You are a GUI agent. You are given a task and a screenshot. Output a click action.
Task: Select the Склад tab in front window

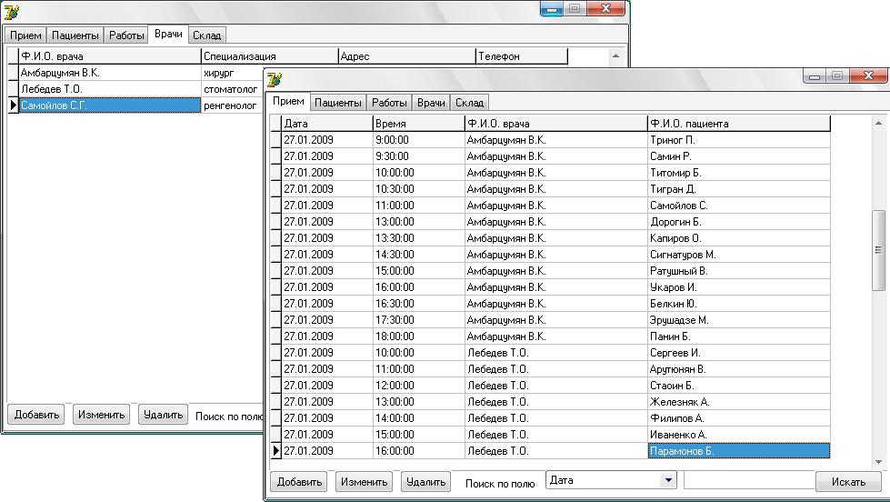tap(469, 103)
